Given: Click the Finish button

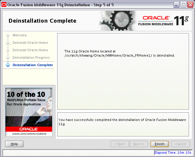Looking at the screenshot, I should (160, 144).
